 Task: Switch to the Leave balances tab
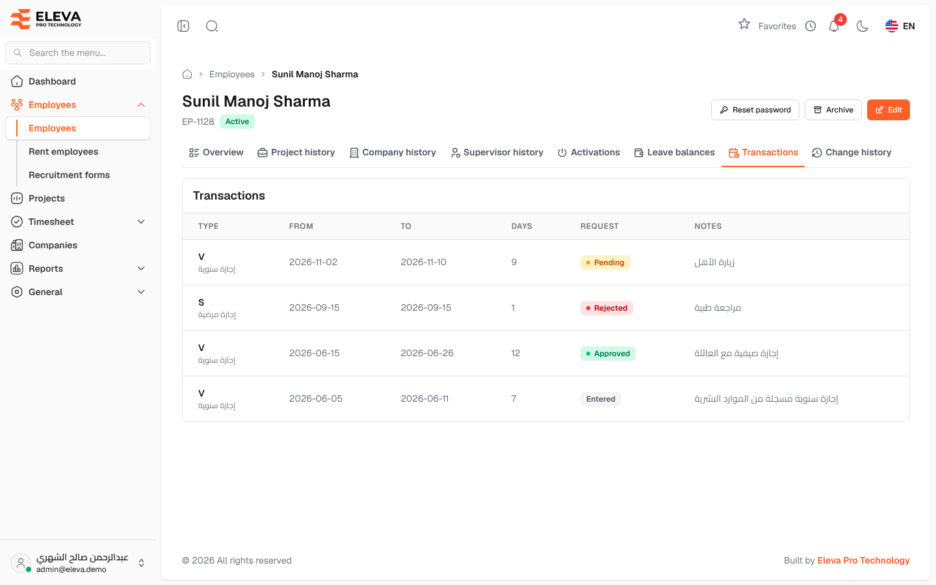pyautogui.click(x=674, y=152)
